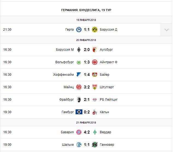Click the Хоффенхайм team name
This screenshot has height=152, width=173.
[64, 75]
